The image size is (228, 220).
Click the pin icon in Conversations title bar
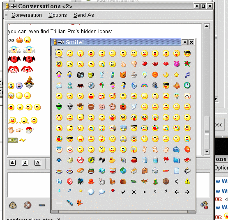[x=14, y=6]
